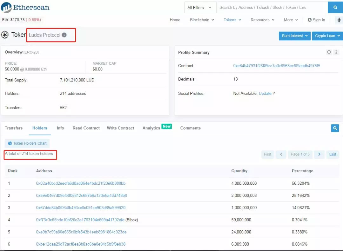
Task: Focus the search by address input field
Action: click(x=272, y=7)
